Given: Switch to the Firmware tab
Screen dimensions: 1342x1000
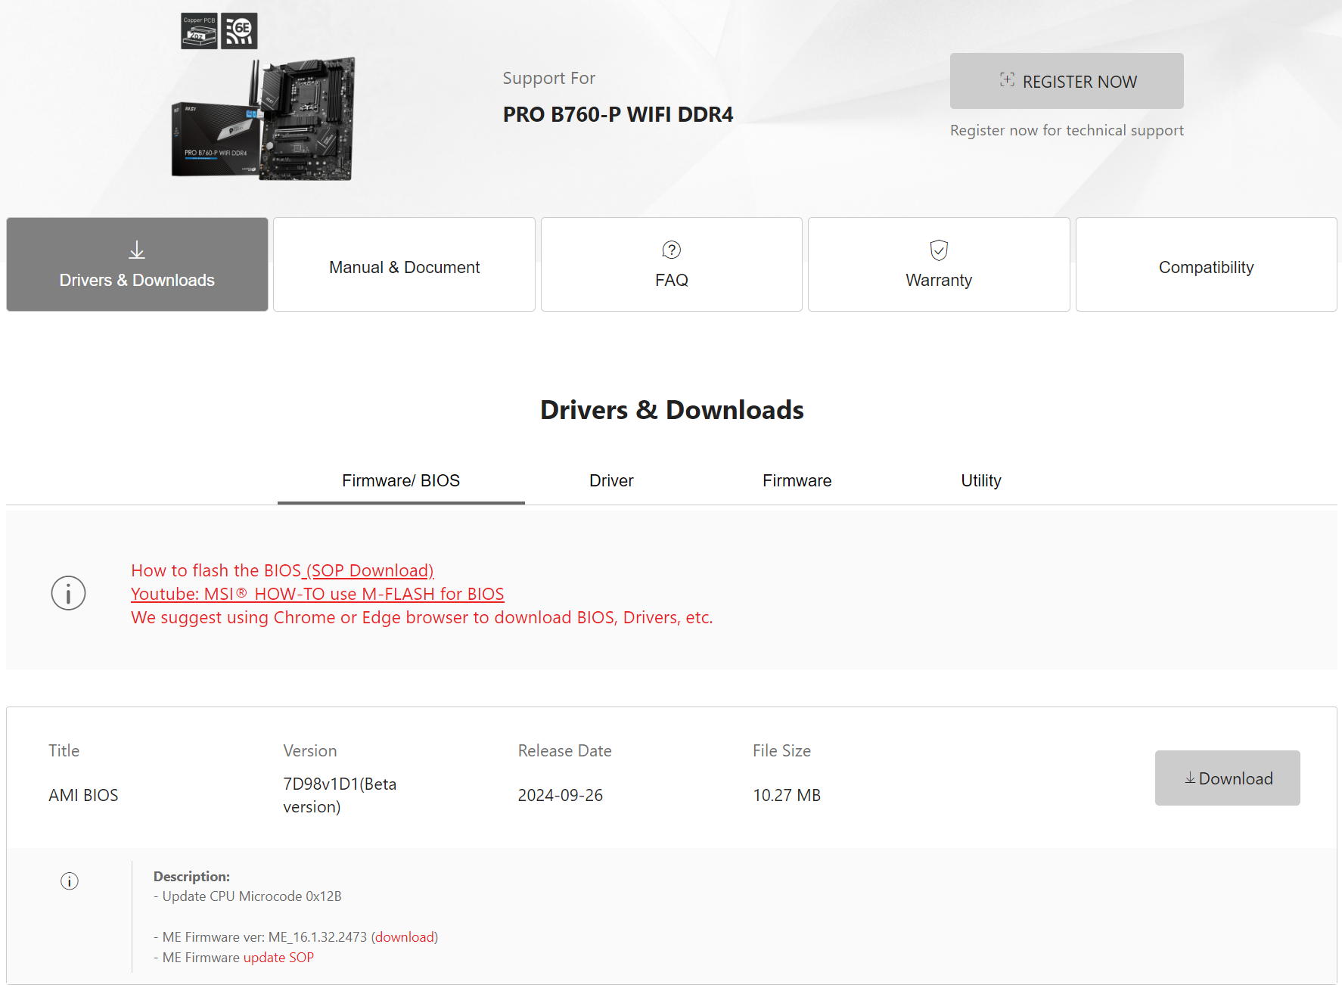Looking at the screenshot, I should pos(797,480).
